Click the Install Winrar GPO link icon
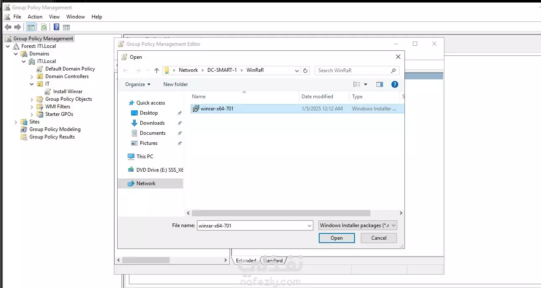541x288 pixels. [x=48, y=92]
